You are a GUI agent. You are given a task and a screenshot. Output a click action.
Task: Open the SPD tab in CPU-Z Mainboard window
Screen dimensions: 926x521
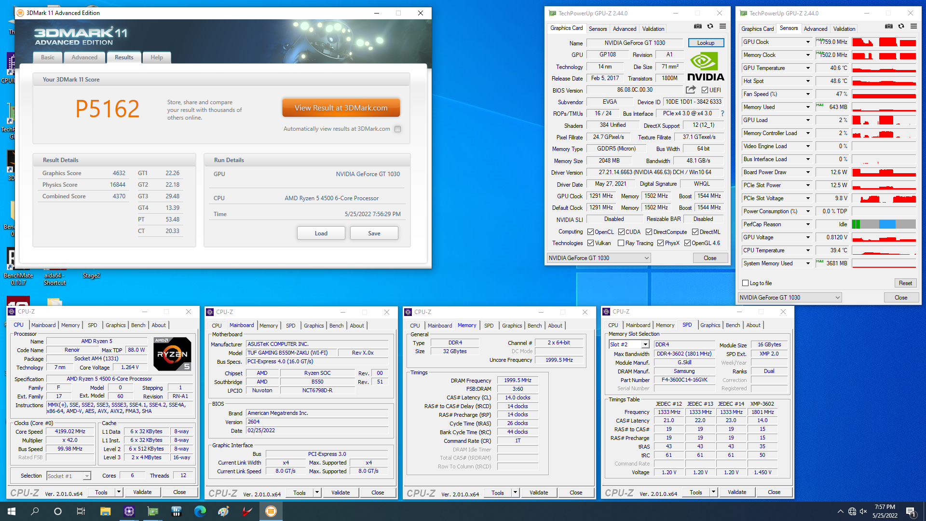click(290, 326)
